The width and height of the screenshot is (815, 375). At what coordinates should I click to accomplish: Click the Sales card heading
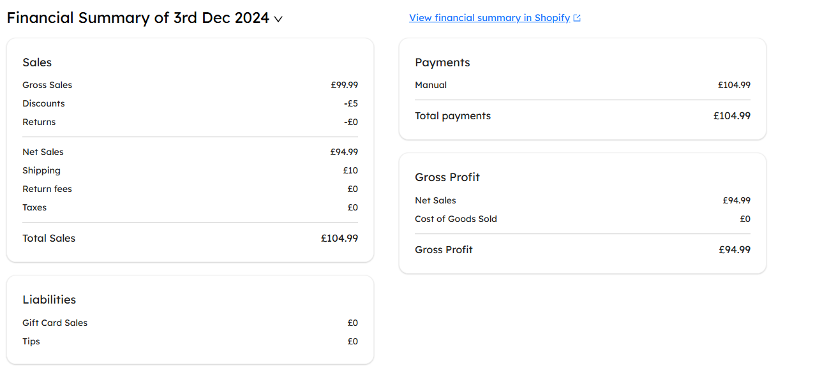tap(37, 62)
